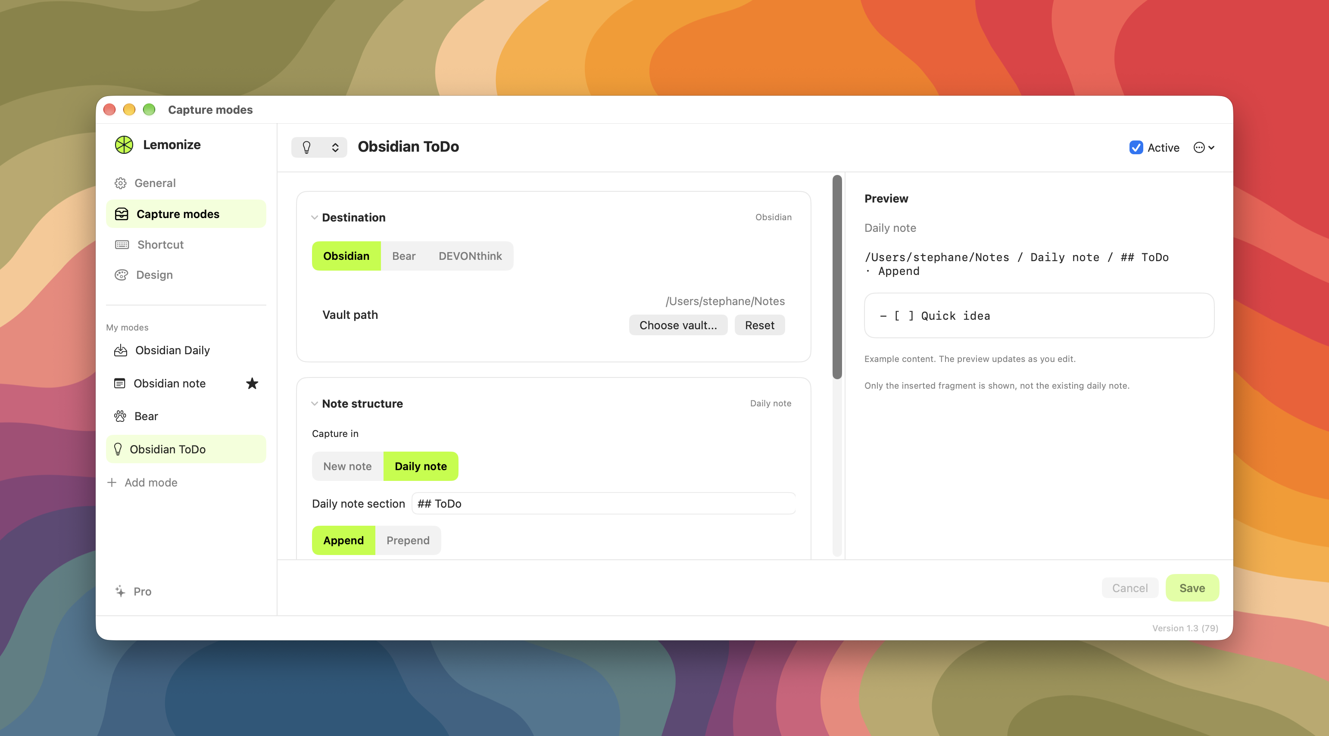Click the Obsidian Daily inbox icon
Viewport: 1329px width, 736px height.
(x=121, y=351)
